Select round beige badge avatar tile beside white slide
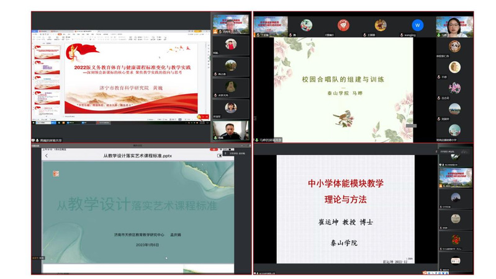 click(x=456, y=219)
